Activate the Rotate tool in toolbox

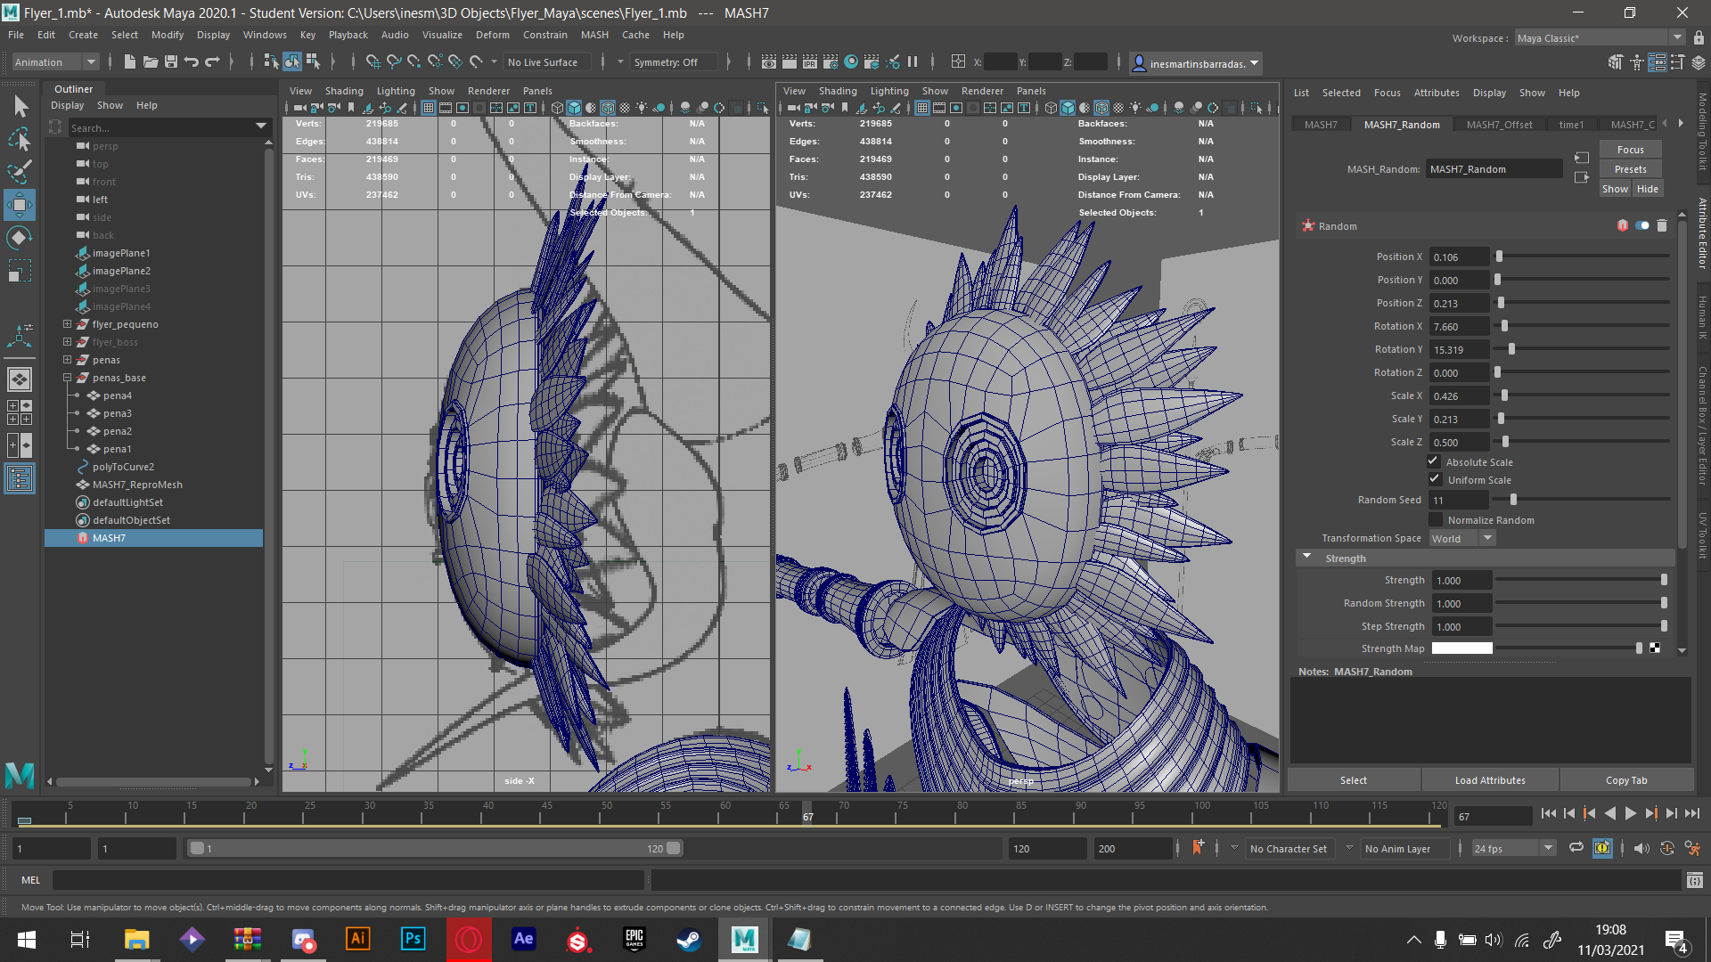(20, 238)
